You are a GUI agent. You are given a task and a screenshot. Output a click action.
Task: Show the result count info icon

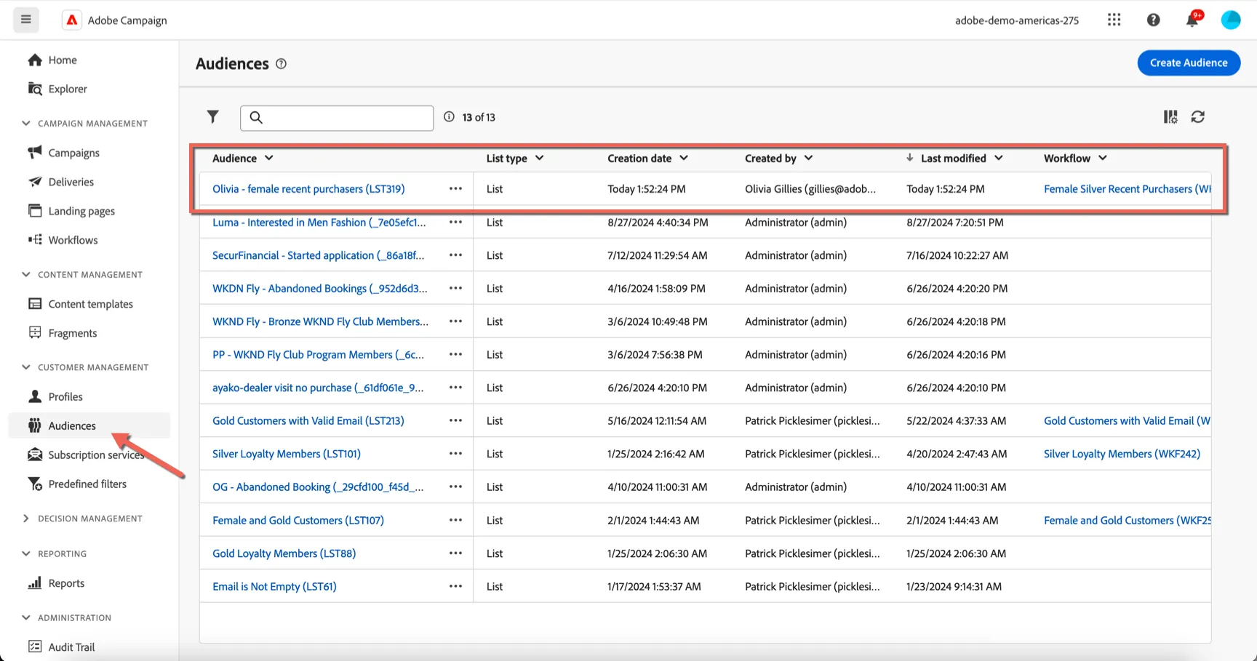point(450,117)
